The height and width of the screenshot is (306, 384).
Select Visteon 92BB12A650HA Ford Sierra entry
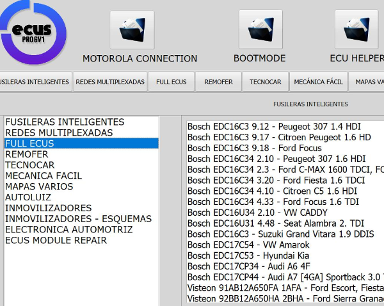click(x=285, y=299)
